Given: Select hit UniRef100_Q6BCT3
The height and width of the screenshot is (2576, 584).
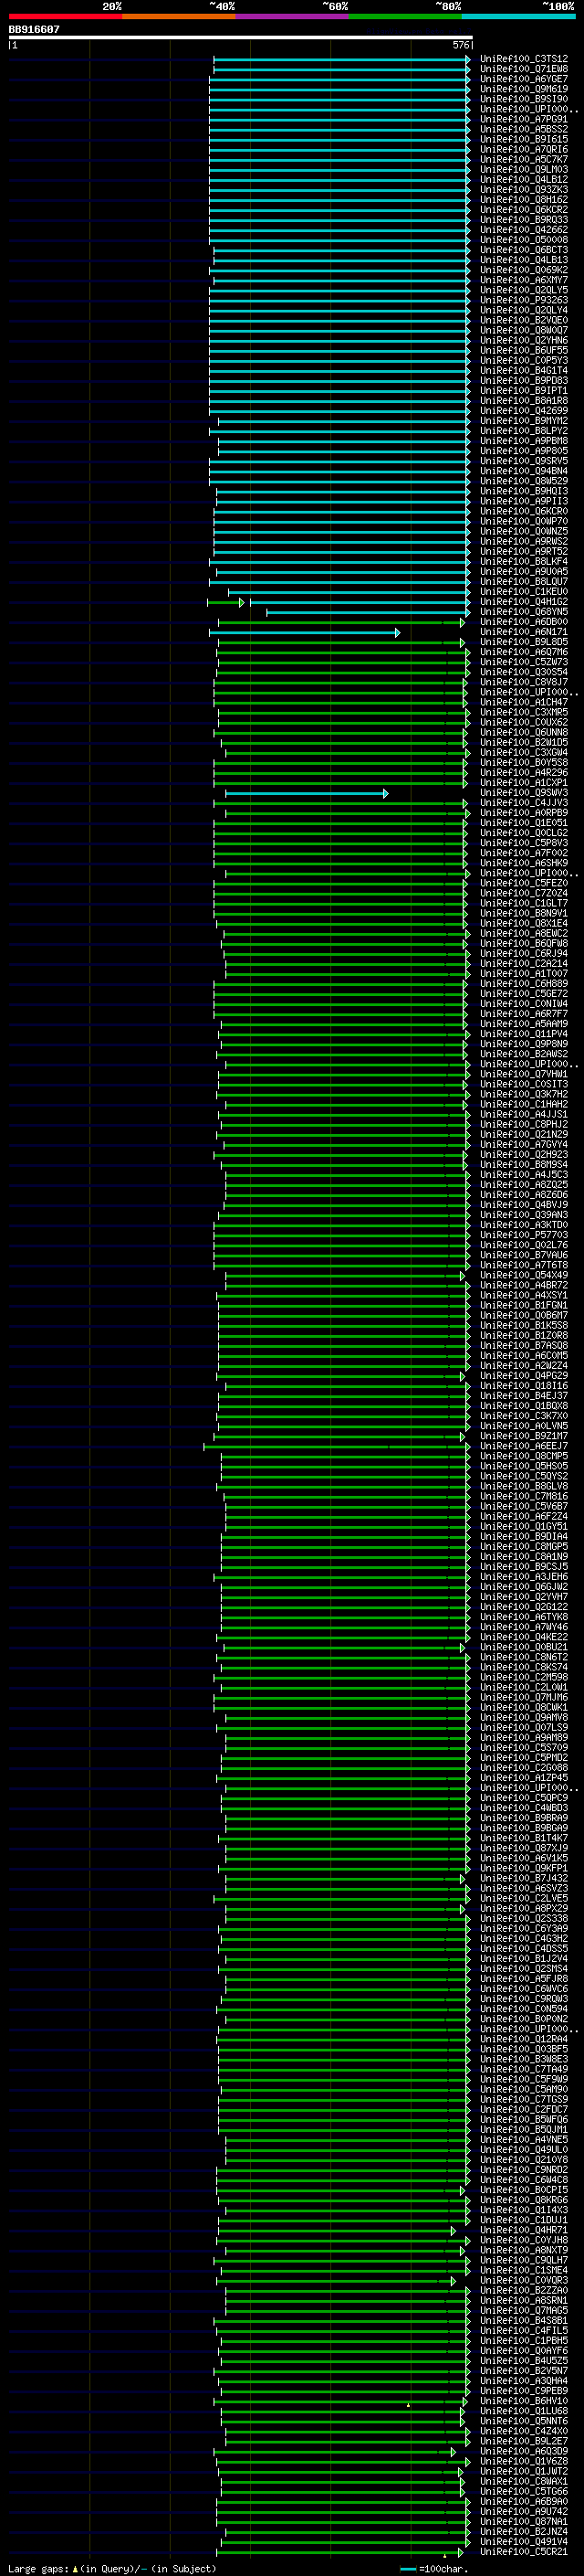Looking at the screenshot, I should click(523, 250).
